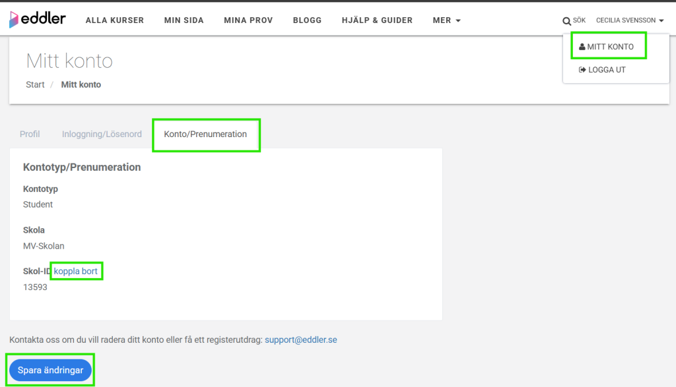Switch to the Inloggning/Lösenord tab
The width and height of the screenshot is (676, 387).
coord(102,134)
